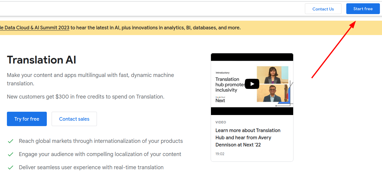This screenshot has height=183, width=382.
Task: Click the VIDEO label on the card
Action: pos(221,122)
